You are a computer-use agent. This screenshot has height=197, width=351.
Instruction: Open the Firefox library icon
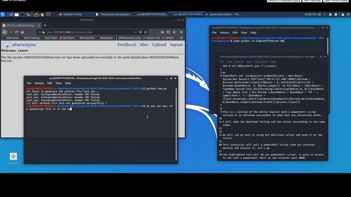(x=162, y=32)
